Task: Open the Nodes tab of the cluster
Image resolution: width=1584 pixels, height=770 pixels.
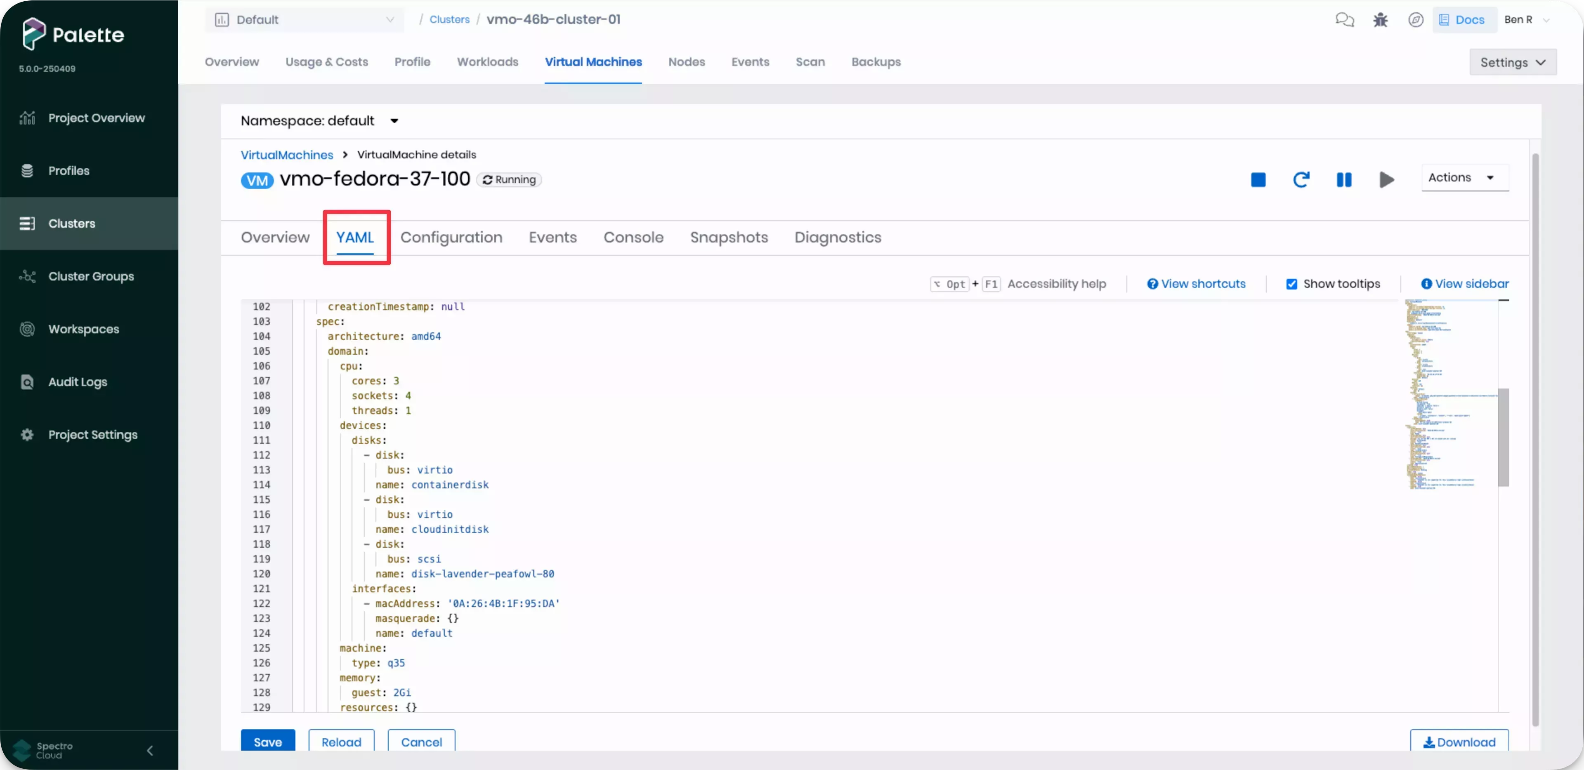Action: [686, 62]
